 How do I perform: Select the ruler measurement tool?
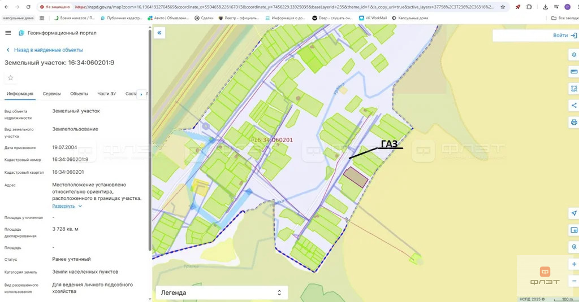pos(574,72)
